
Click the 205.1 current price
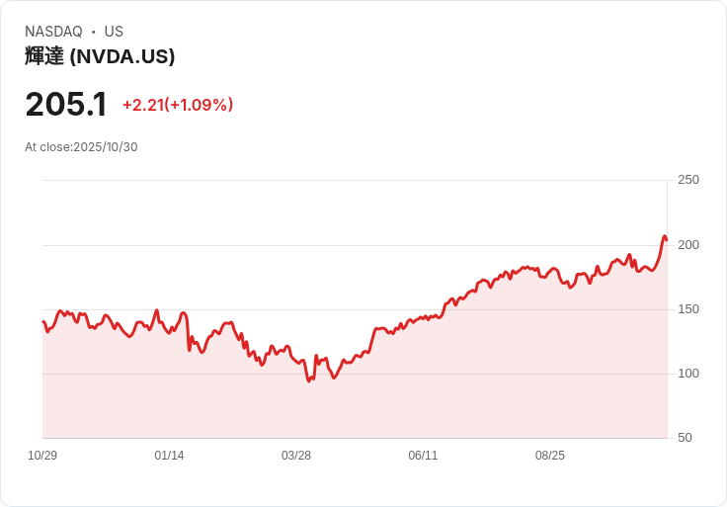[x=66, y=104]
